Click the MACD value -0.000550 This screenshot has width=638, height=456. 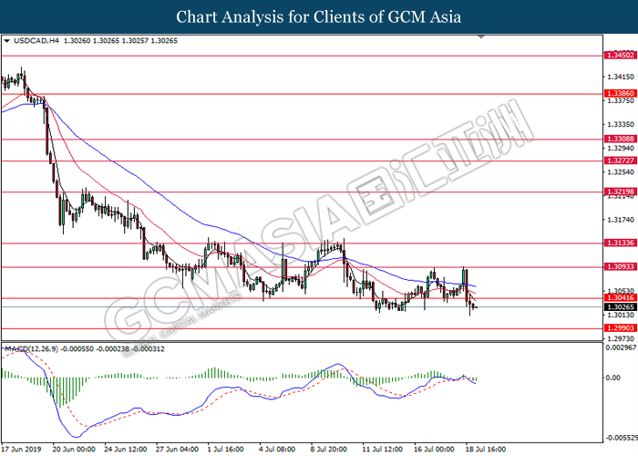[77, 349]
